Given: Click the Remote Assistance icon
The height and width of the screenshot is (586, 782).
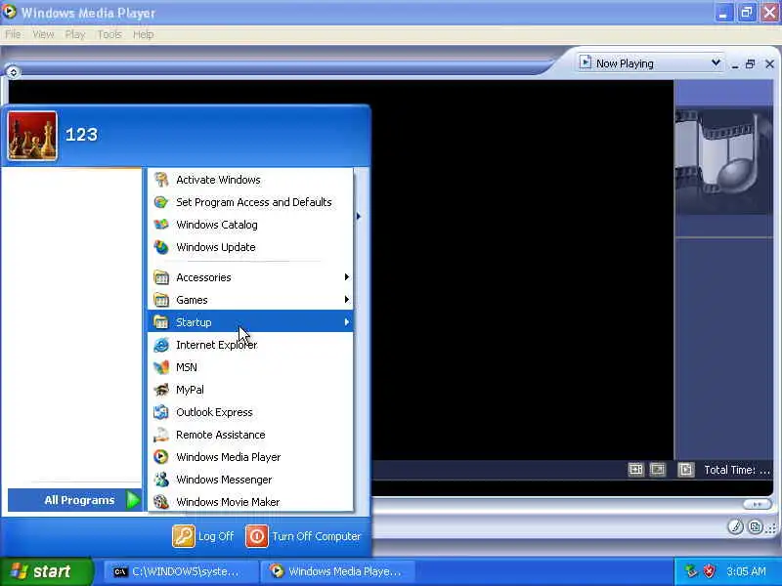Looking at the screenshot, I should [x=161, y=435].
